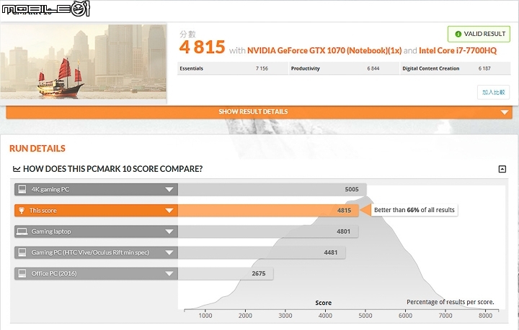The height and width of the screenshot is (330, 519).
Task: Click the 4481 Gaming PC bar
Action: 262,252
